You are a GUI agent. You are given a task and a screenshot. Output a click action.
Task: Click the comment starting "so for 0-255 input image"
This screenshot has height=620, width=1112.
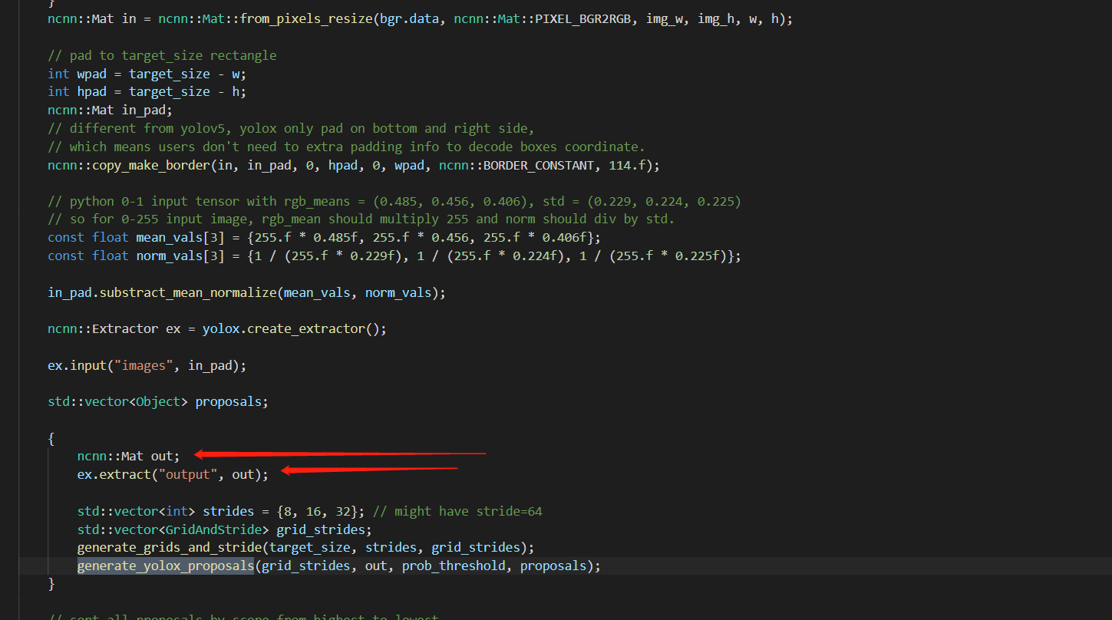(361, 219)
